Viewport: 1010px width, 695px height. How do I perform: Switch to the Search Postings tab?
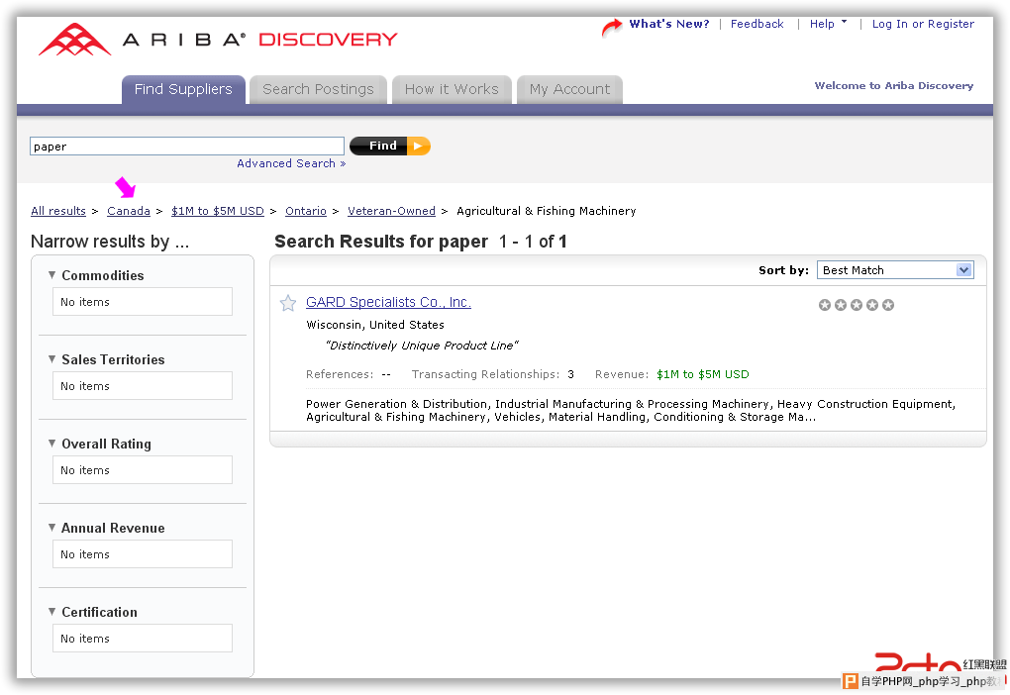tap(318, 89)
